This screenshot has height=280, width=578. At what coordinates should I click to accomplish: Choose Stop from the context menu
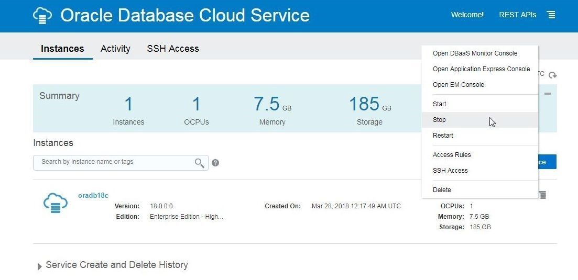pos(480,120)
